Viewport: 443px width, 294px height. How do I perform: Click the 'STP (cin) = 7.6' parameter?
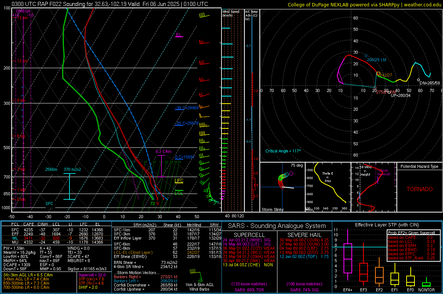(x=91, y=279)
